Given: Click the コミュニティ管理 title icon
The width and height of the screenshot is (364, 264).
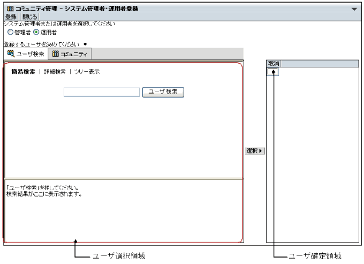Looking at the screenshot, I should click(x=10, y=9).
